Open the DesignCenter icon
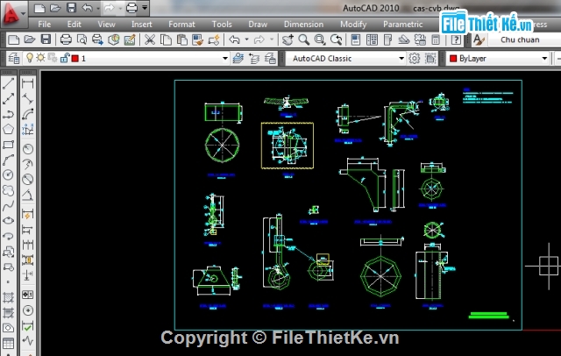The height and width of the screenshot is (356, 561). 372,39
